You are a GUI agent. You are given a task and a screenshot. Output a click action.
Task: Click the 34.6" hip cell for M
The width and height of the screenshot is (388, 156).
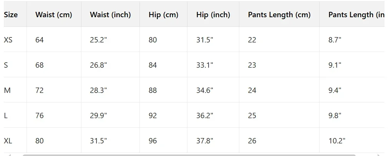tap(204, 90)
